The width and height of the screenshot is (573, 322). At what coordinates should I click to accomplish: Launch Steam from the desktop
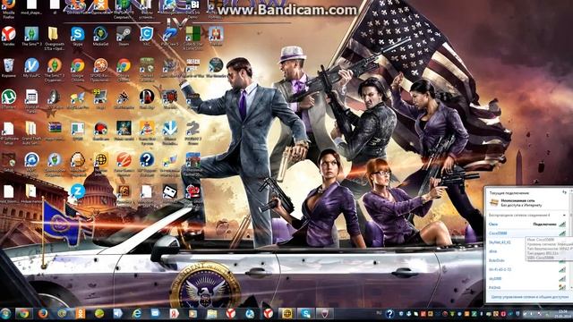pyautogui.click(x=124, y=36)
